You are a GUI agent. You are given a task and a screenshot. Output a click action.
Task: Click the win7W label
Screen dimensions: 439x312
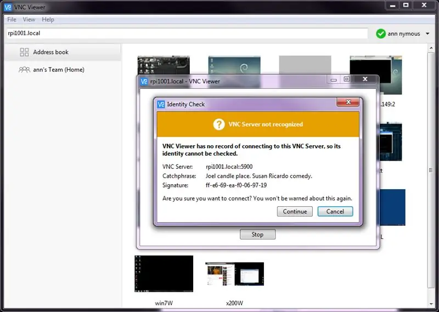[x=164, y=303]
